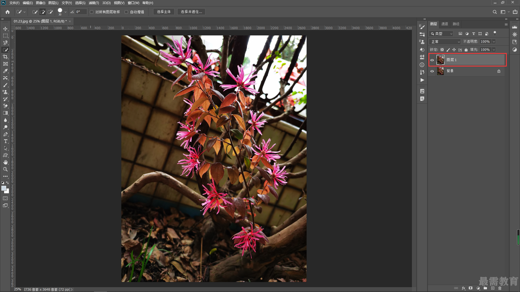This screenshot has width=520, height=292.
Task: Open the Histogram panel icon
Action: 515,27
